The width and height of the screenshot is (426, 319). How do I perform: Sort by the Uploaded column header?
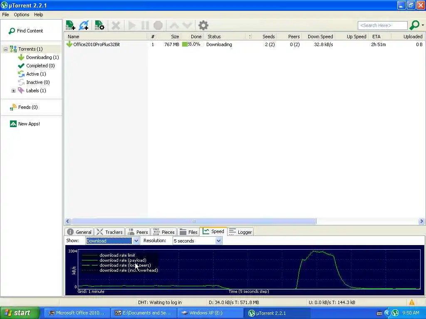[x=409, y=37]
